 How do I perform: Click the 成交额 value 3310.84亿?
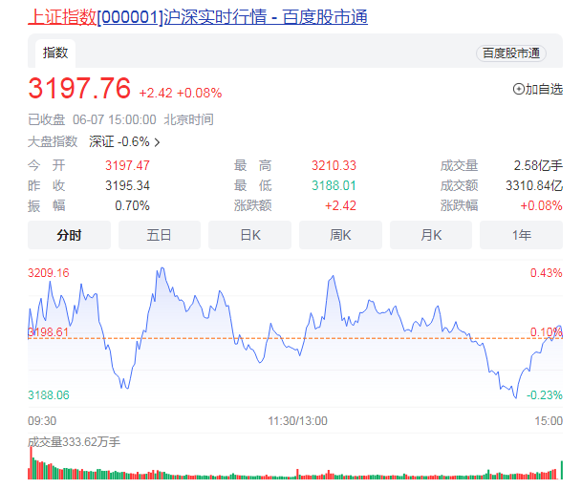coord(535,185)
